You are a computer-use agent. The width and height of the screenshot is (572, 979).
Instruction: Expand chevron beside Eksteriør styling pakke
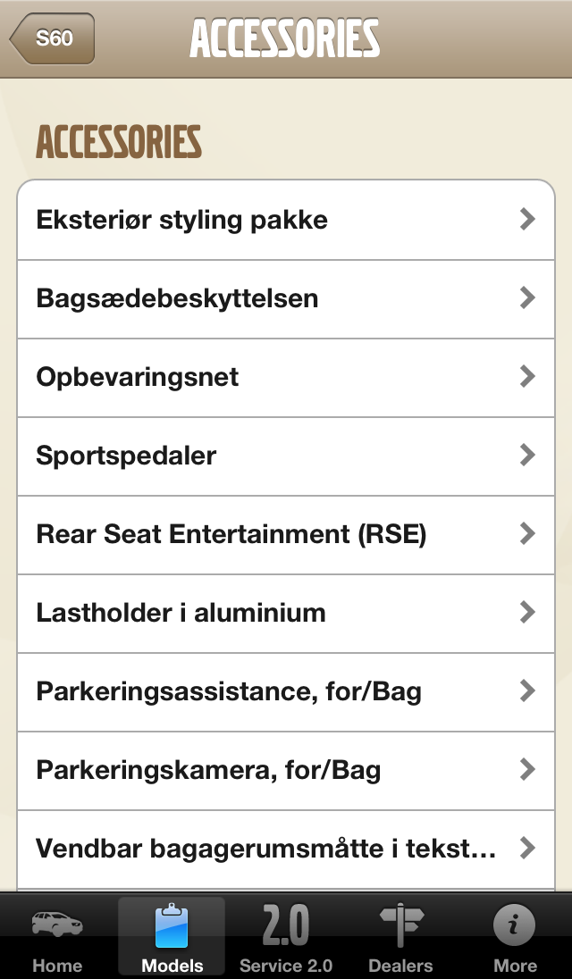[527, 220]
